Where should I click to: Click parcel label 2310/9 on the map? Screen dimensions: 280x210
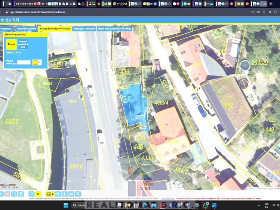259,63
